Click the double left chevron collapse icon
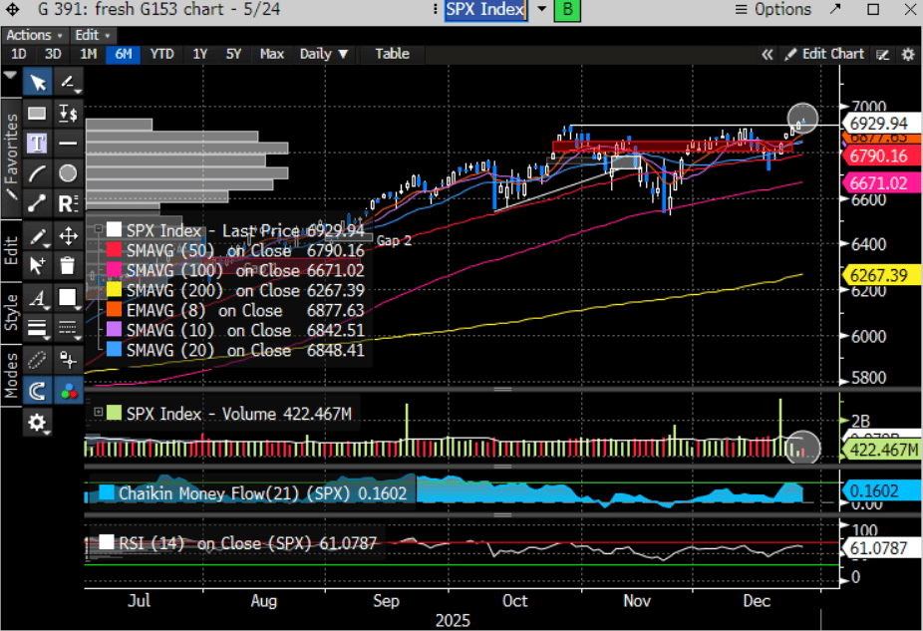The image size is (923, 631). (767, 54)
